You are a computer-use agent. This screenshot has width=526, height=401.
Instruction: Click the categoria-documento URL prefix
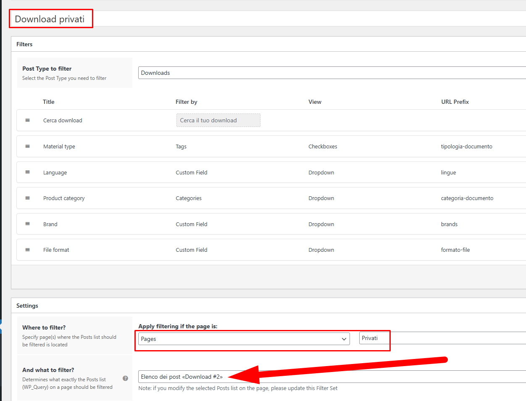[467, 198]
